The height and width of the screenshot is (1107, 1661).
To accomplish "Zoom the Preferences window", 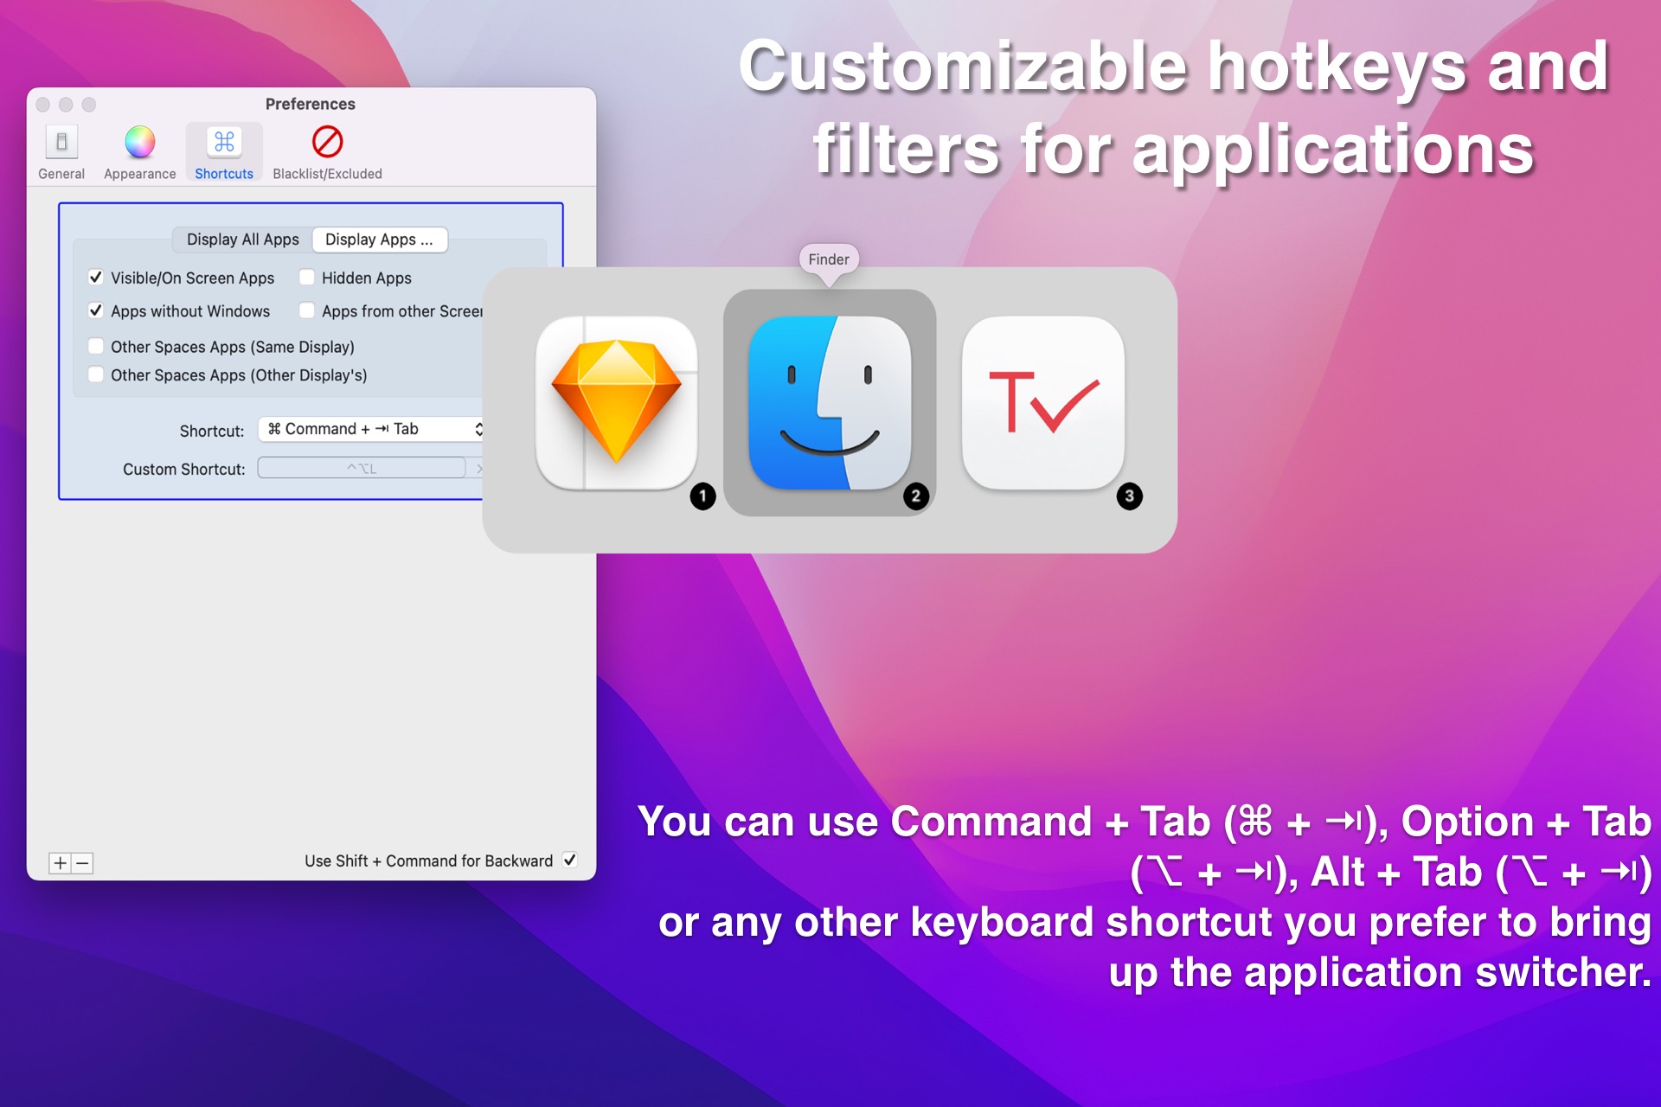I will click(89, 105).
